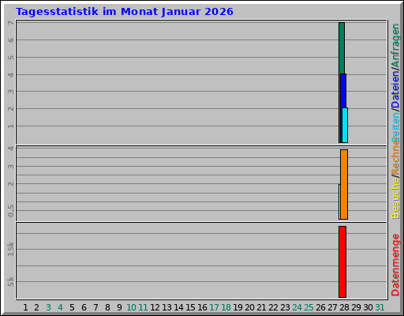Click green day label 24 on the x-axis
This screenshot has height=316, width=404.
click(297, 307)
